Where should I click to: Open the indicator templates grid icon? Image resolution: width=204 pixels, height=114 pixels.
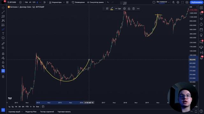tap(67, 2)
